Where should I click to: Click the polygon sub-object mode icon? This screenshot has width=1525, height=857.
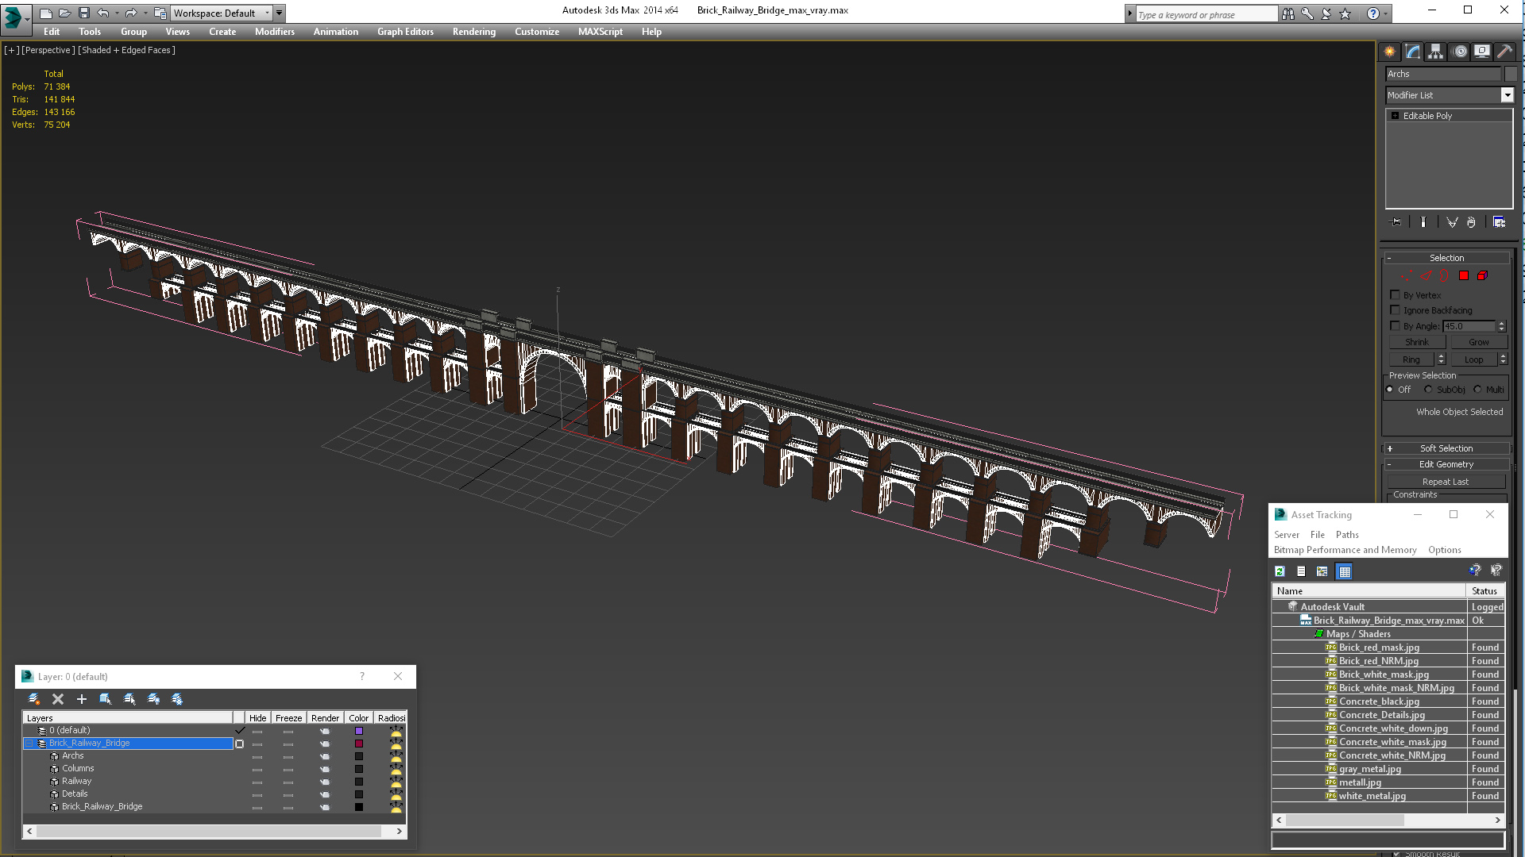(1466, 275)
